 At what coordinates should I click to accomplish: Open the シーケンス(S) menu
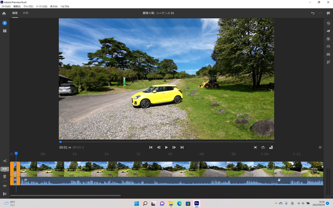(41, 6)
